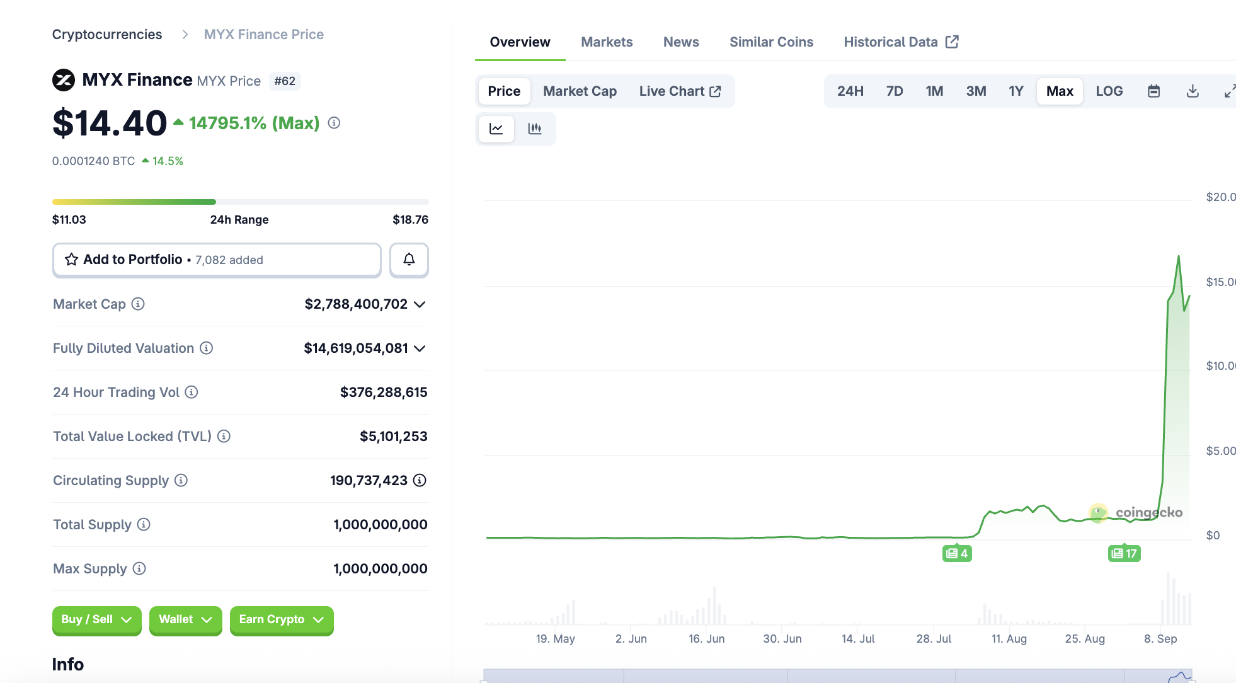Toggle LOG scale on chart

[x=1109, y=91]
